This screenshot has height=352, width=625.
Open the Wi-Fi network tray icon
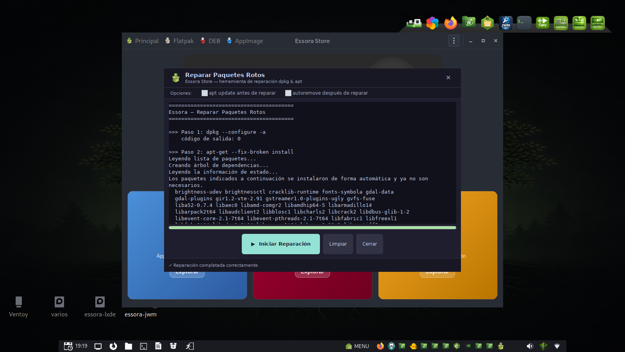[557, 346]
